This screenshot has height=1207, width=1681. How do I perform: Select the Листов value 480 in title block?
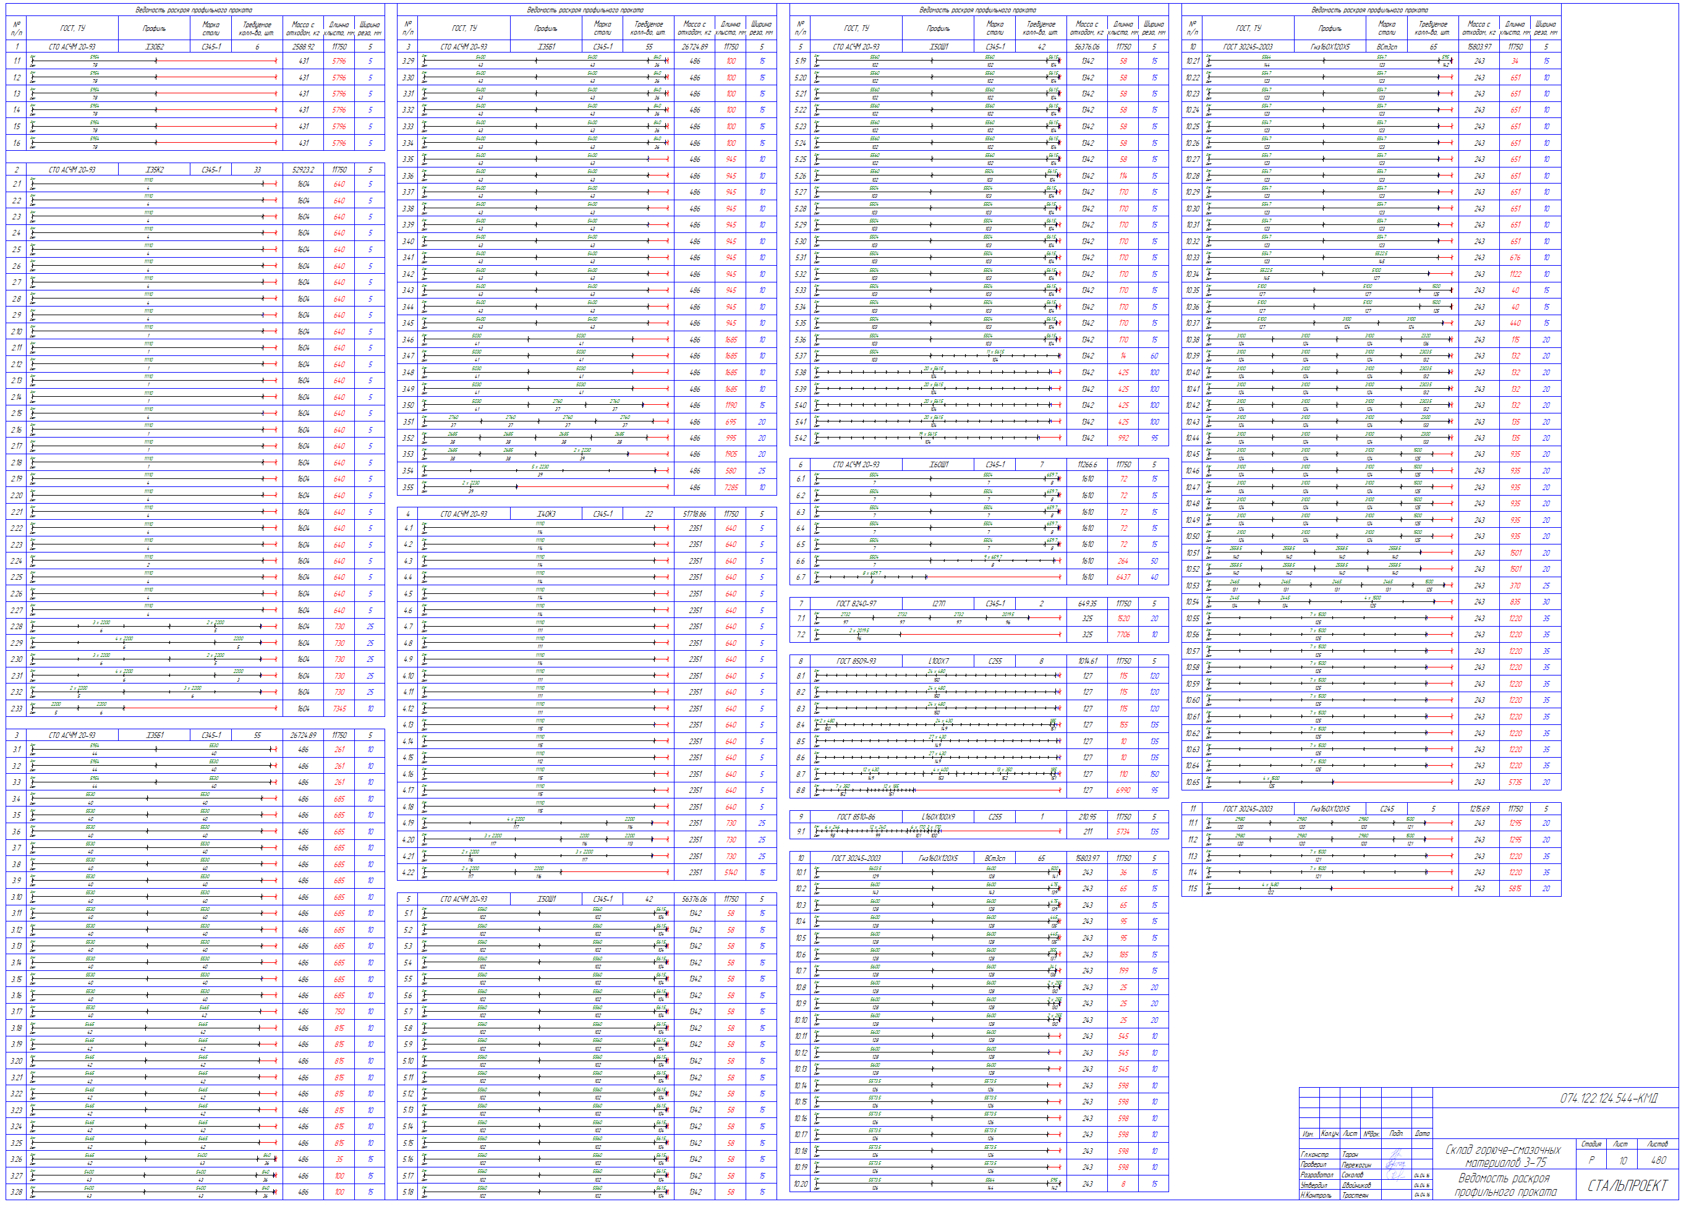(x=1658, y=1160)
